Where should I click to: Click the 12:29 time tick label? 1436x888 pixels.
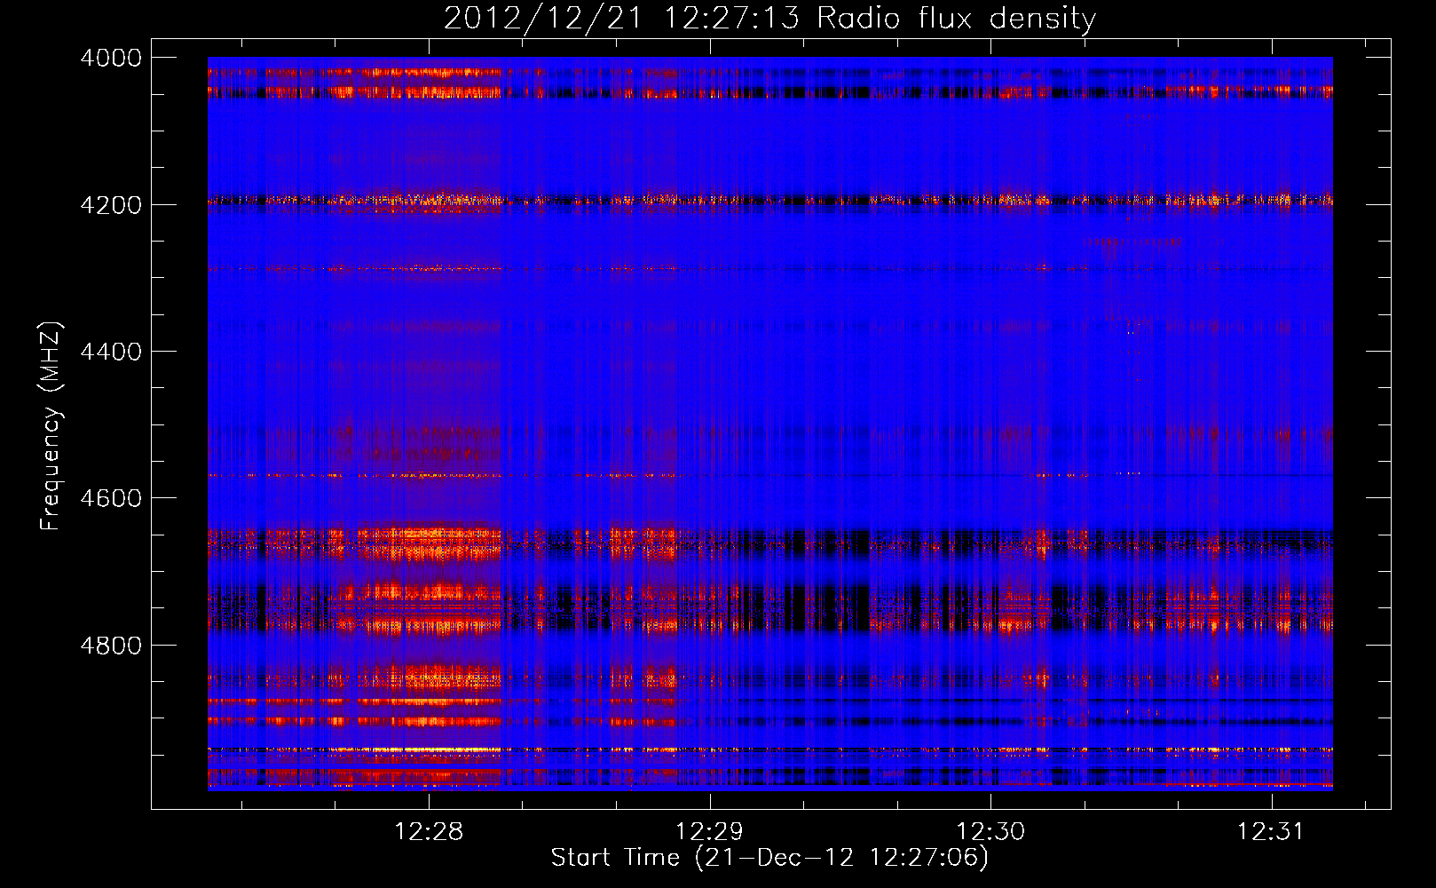click(x=709, y=831)
